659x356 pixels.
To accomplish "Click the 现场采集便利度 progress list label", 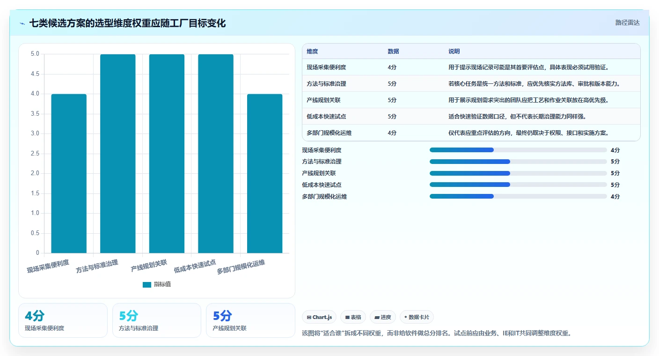I will click(x=322, y=150).
